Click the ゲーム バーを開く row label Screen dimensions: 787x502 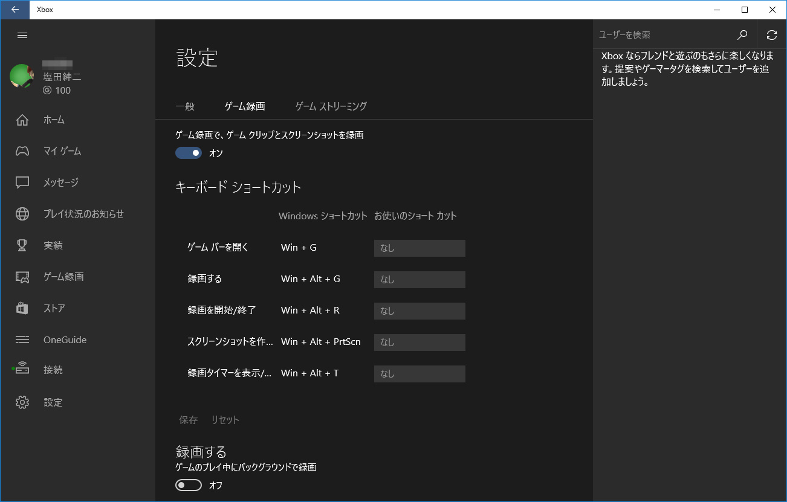[218, 248]
